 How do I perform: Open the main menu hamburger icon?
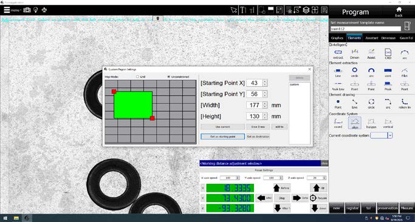tap(7, 10)
